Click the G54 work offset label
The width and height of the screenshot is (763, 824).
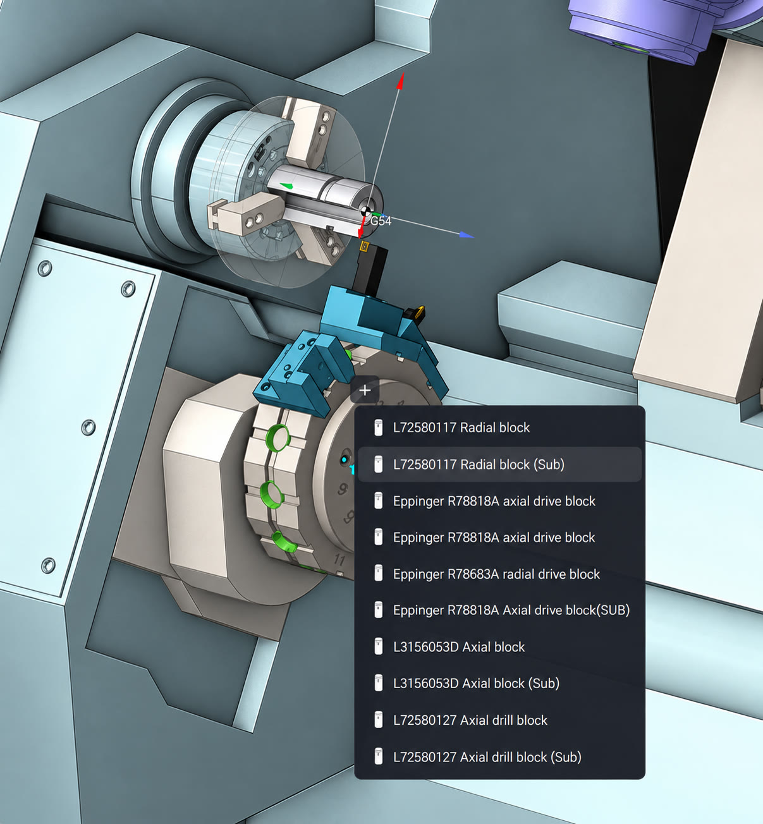point(381,221)
